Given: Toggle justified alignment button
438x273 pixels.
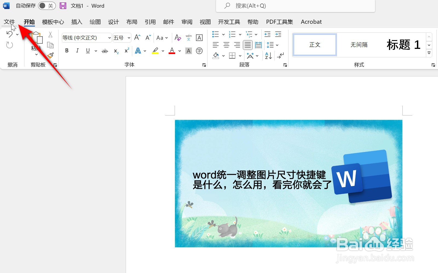Looking at the screenshot, I should point(248,45).
